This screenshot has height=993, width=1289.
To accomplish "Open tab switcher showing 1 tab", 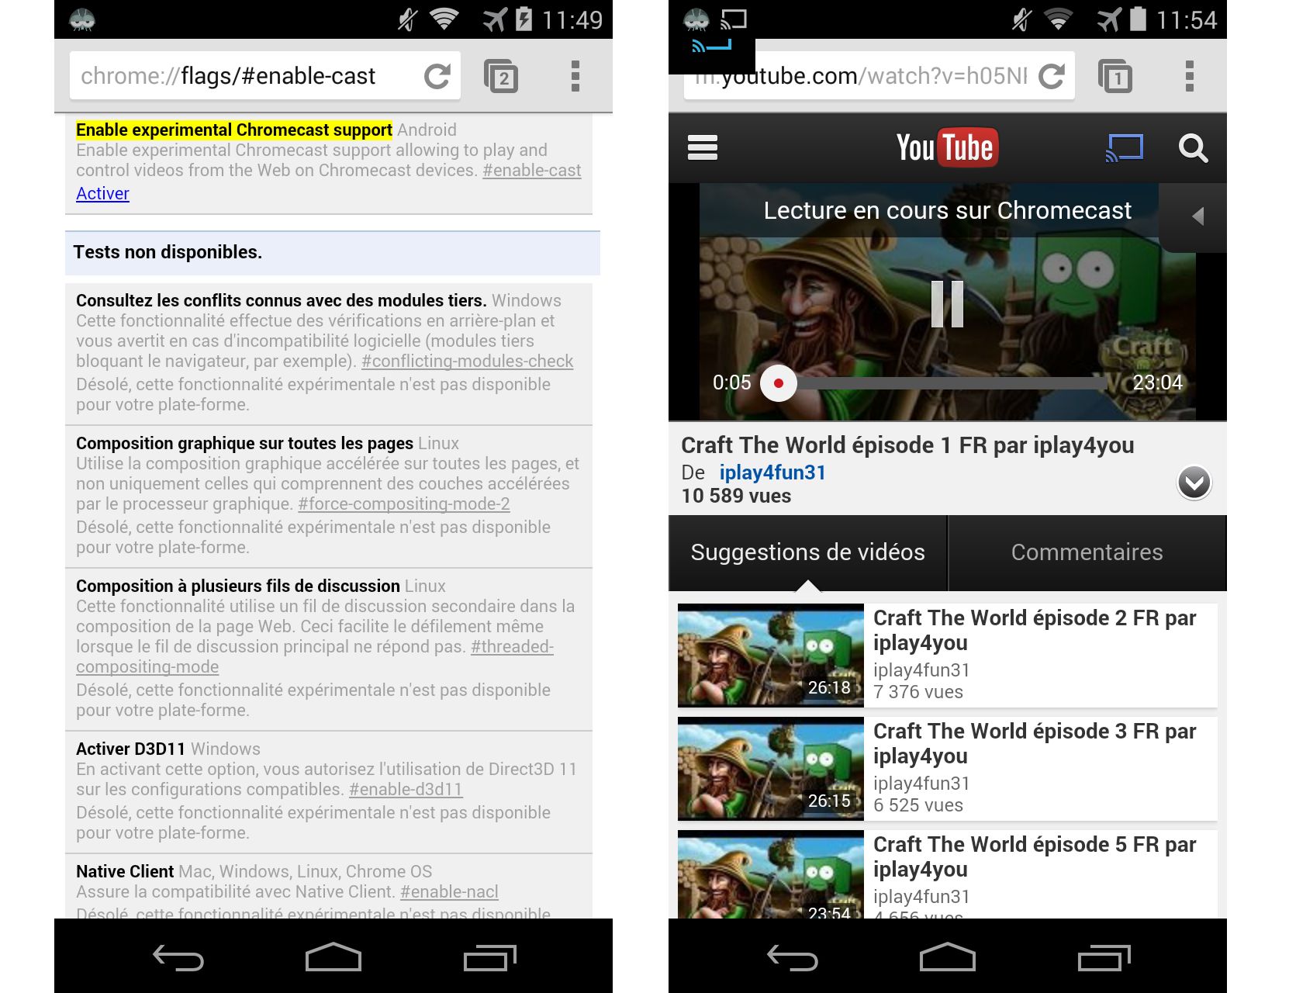I will [1115, 76].
